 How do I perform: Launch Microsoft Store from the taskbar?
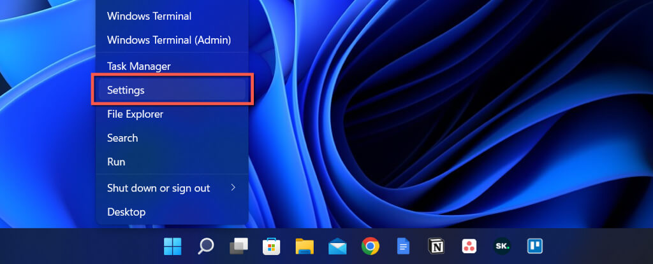[x=272, y=246]
